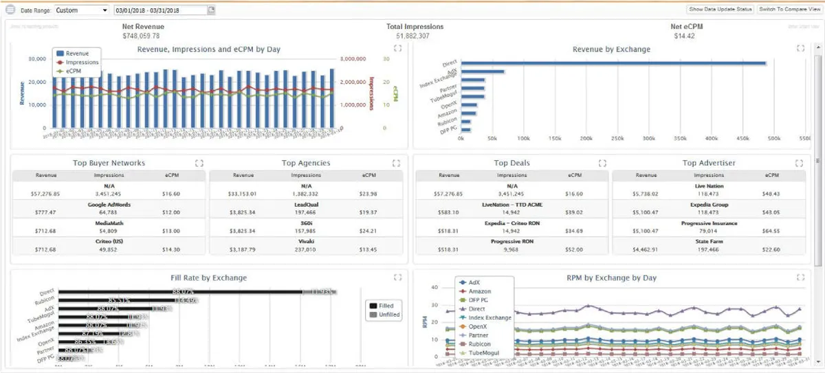Sort Top Agencies by eCPM column

tap(368, 175)
